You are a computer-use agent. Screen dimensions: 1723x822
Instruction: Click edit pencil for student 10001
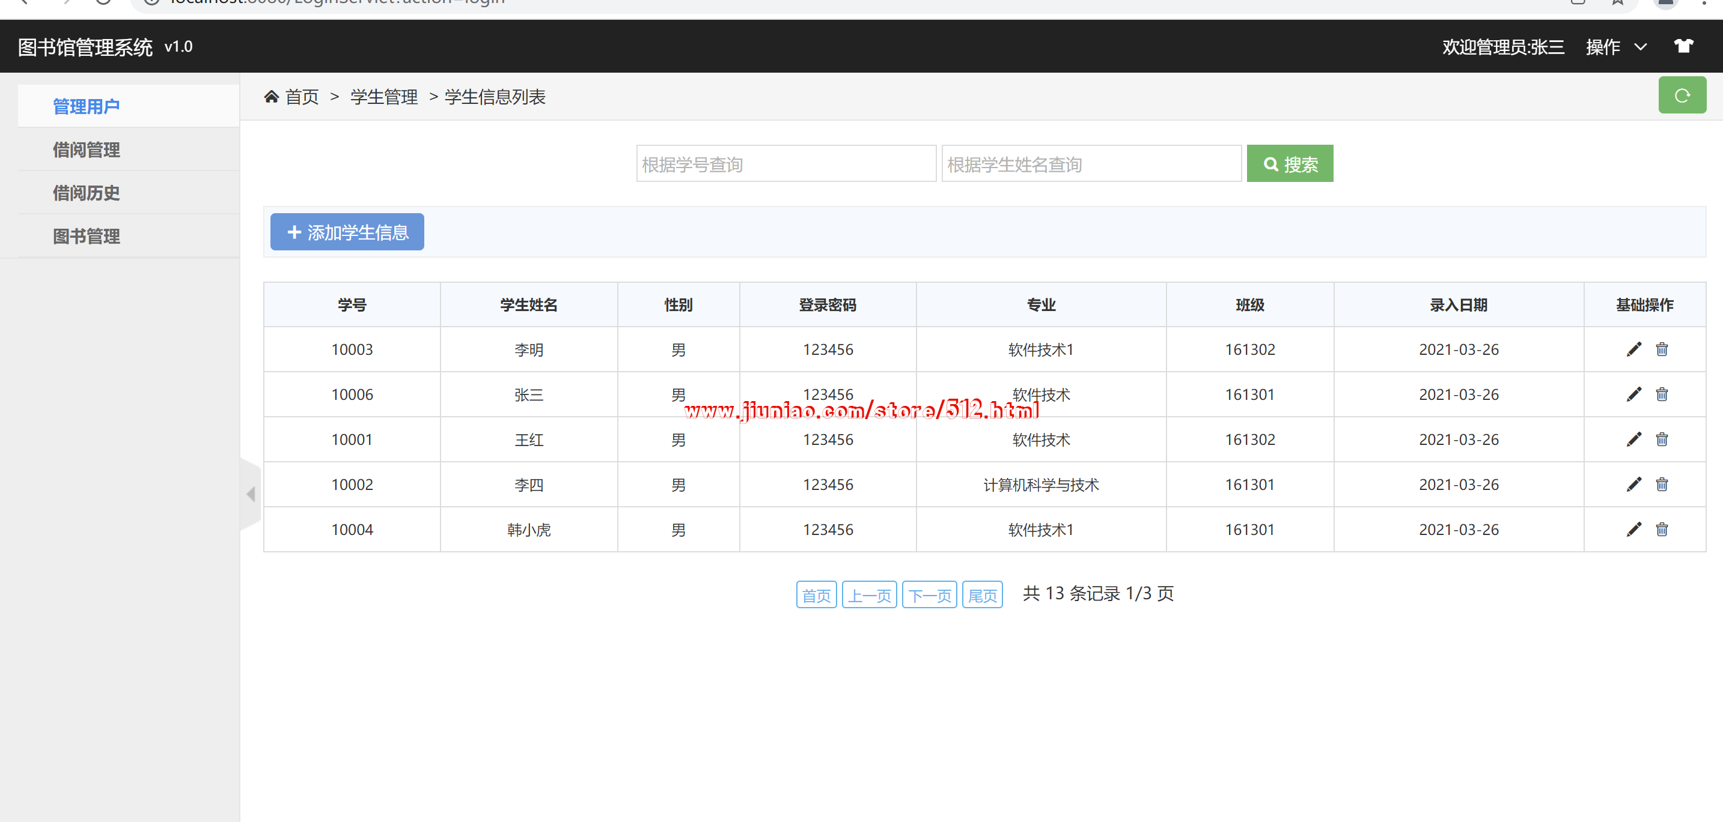coord(1633,439)
